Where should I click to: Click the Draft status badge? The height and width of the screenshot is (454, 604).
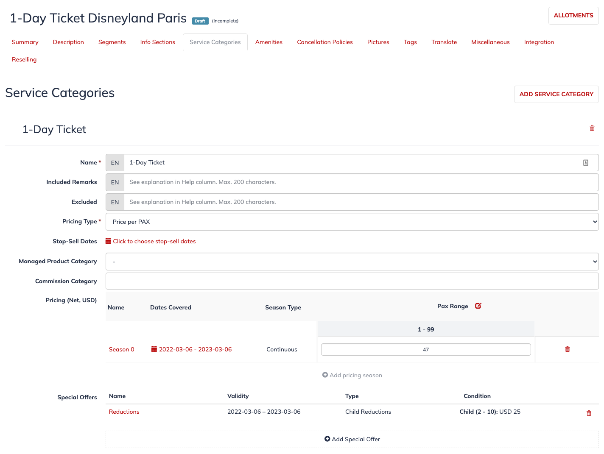tap(200, 21)
